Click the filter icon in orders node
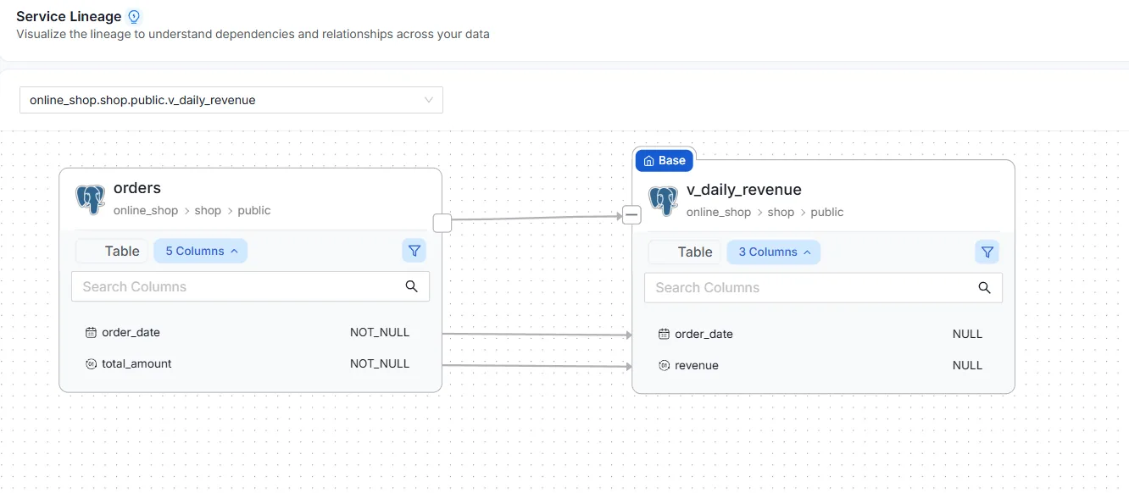Image resolution: width=1129 pixels, height=493 pixels. (x=414, y=251)
